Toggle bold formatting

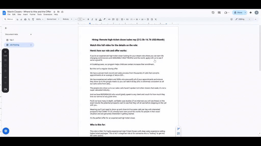click(x=88, y=19)
